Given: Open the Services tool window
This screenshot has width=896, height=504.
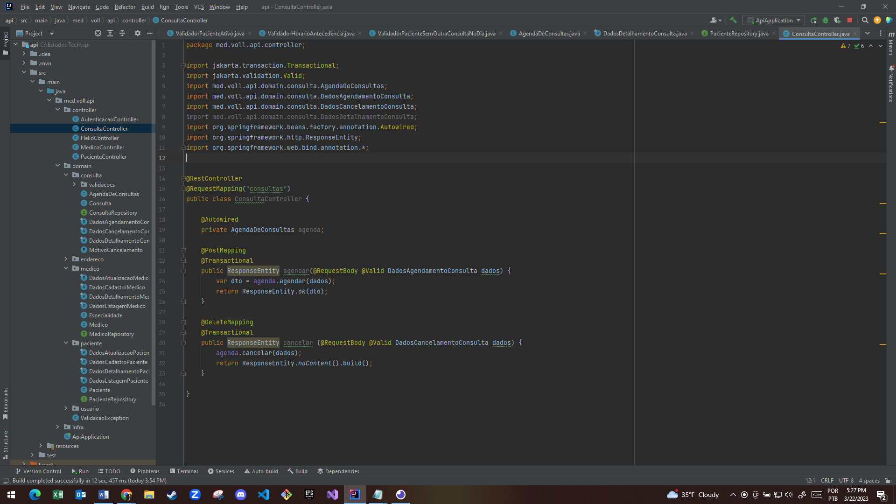Looking at the screenshot, I should pyautogui.click(x=221, y=471).
